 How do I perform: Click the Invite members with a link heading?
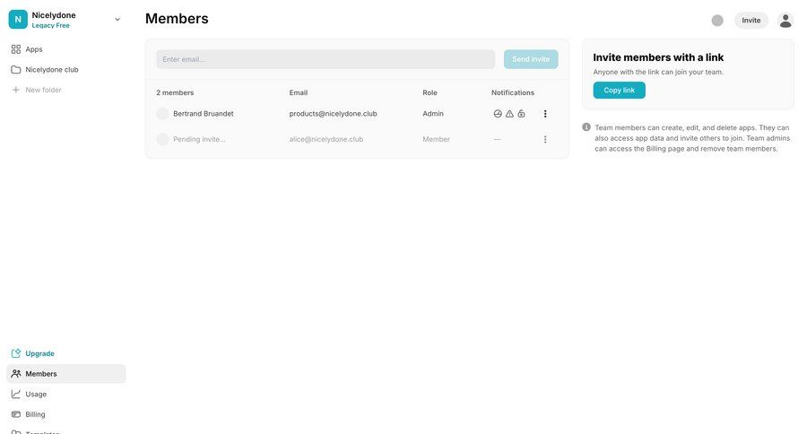[x=658, y=57]
